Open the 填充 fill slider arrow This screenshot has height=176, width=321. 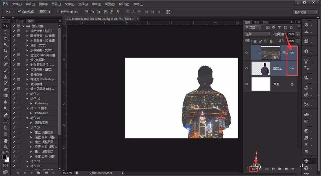(298, 41)
